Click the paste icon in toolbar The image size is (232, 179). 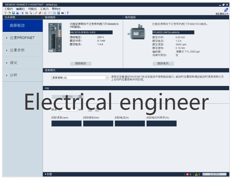[31, 13]
